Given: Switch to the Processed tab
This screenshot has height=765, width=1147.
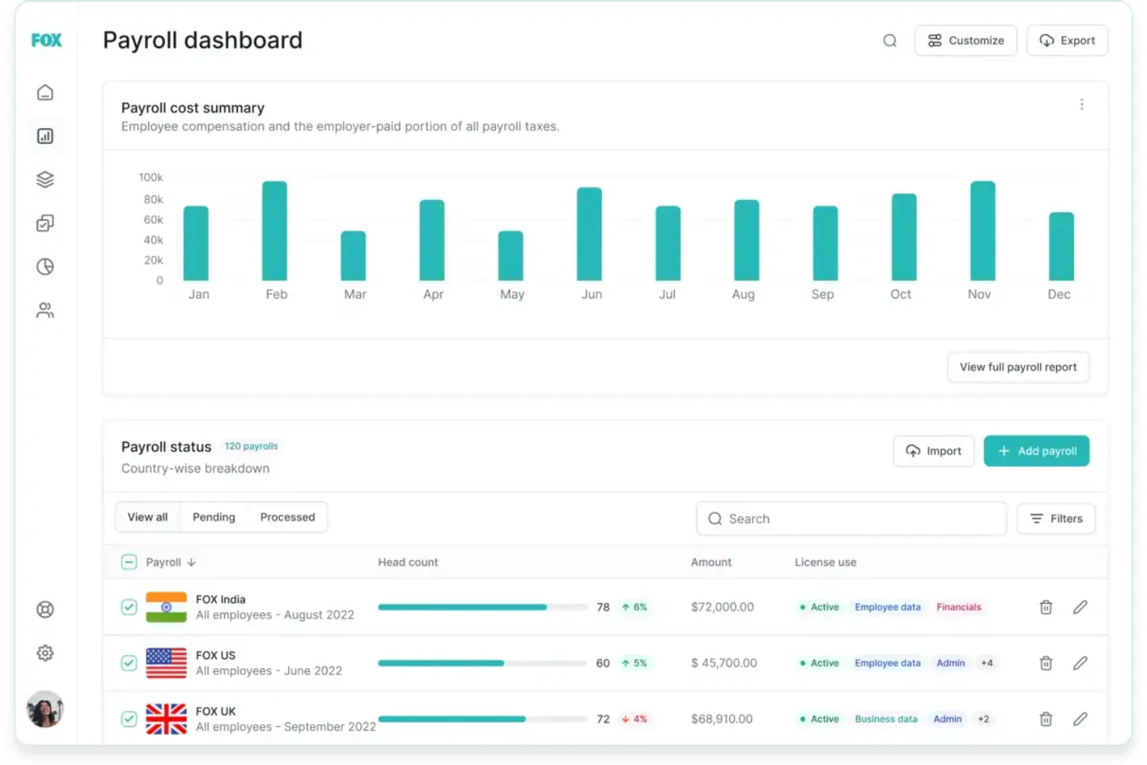Looking at the screenshot, I should pos(288,517).
